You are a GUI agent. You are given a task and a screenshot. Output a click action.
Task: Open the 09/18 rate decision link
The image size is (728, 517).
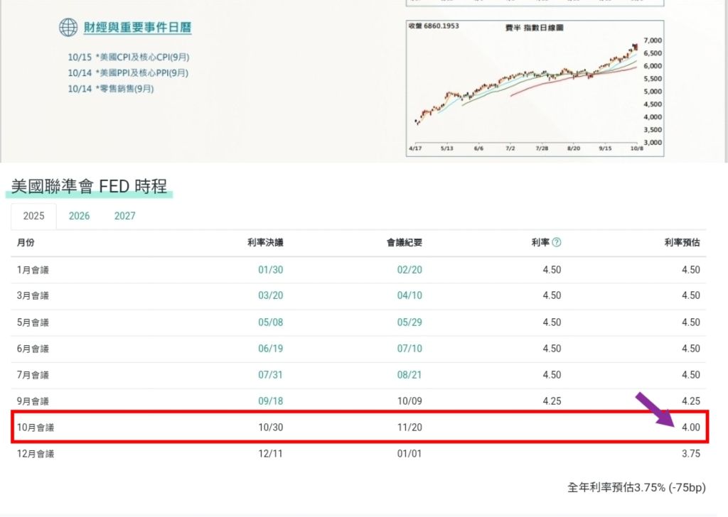coord(271,401)
